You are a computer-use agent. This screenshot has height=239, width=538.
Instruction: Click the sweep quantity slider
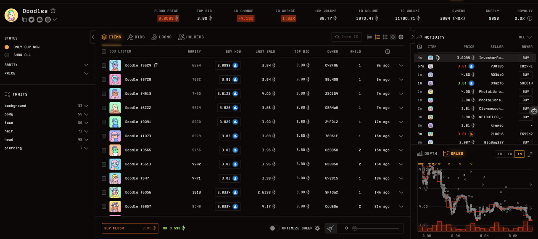point(377,228)
